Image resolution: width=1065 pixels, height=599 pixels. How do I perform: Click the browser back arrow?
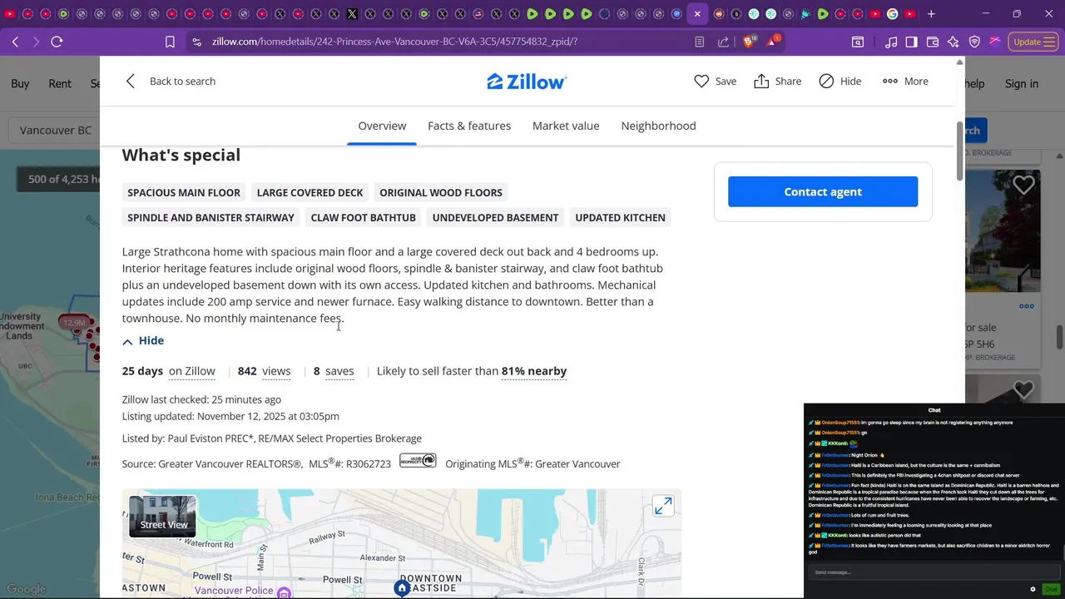[15, 42]
